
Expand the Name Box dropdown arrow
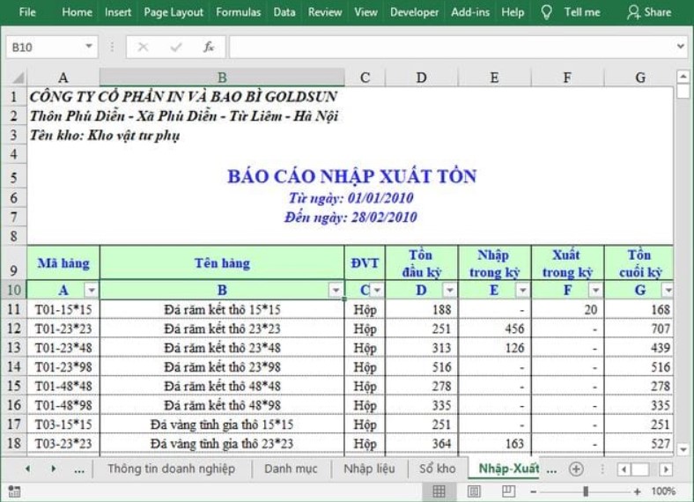click(x=89, y=47)
